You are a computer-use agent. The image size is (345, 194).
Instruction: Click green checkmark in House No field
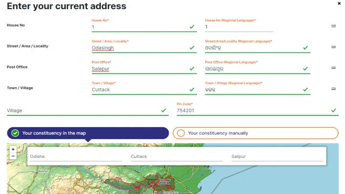click(x=192, y=26)
